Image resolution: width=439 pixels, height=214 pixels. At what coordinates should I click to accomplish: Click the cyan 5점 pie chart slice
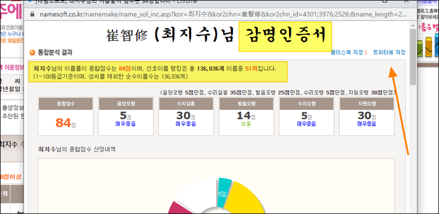coord(224,193)
